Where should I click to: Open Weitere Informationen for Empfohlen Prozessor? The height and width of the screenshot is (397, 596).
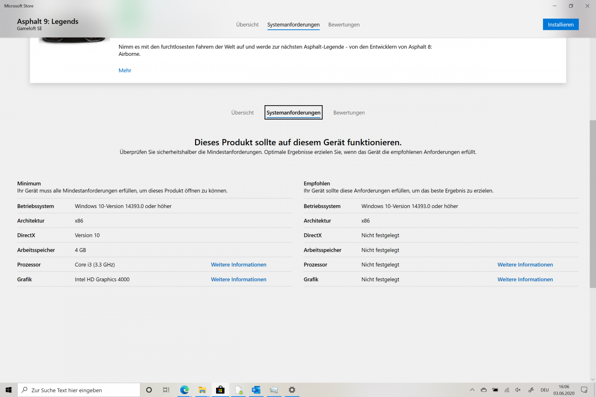click(525, 265)
